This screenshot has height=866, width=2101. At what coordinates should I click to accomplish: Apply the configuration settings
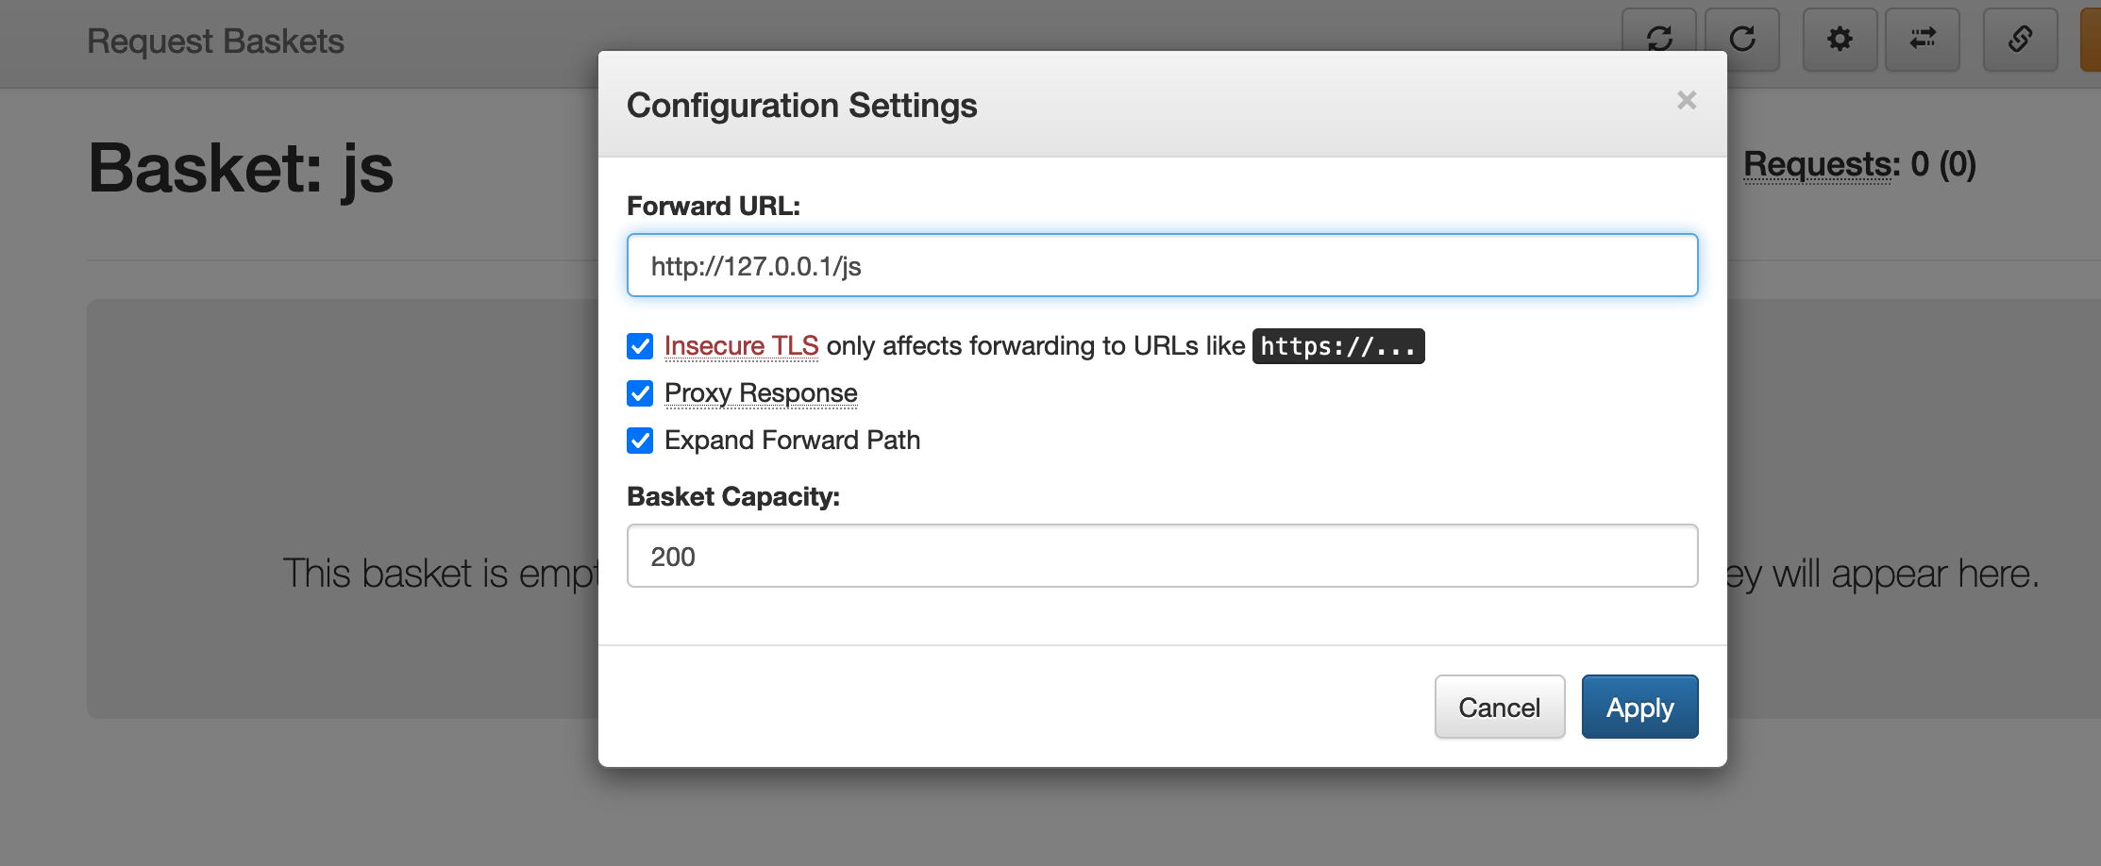tap(1639, 708)
